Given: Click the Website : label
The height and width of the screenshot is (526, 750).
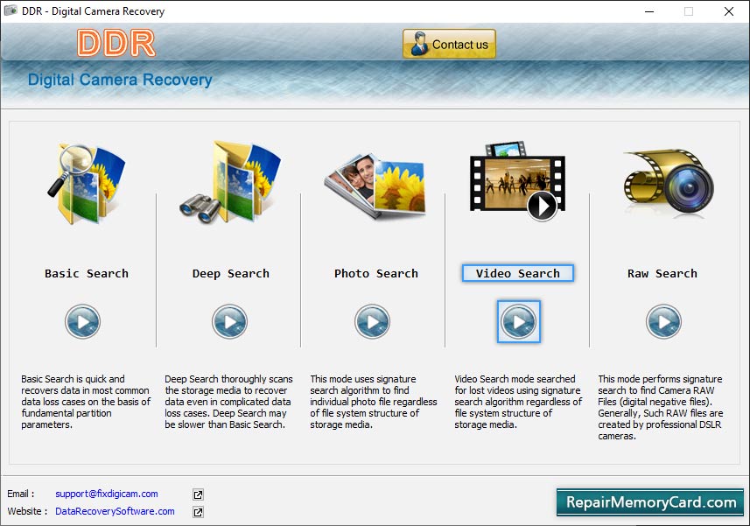Looking at the screenshot, I should point(27,511).
